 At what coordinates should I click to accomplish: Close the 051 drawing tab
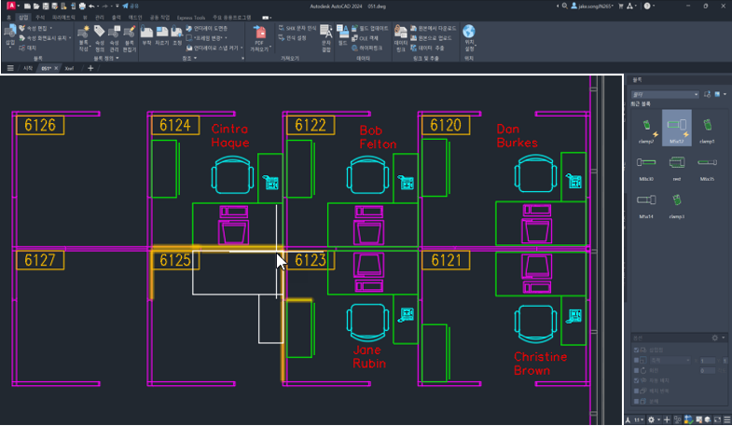coord(56,68)
